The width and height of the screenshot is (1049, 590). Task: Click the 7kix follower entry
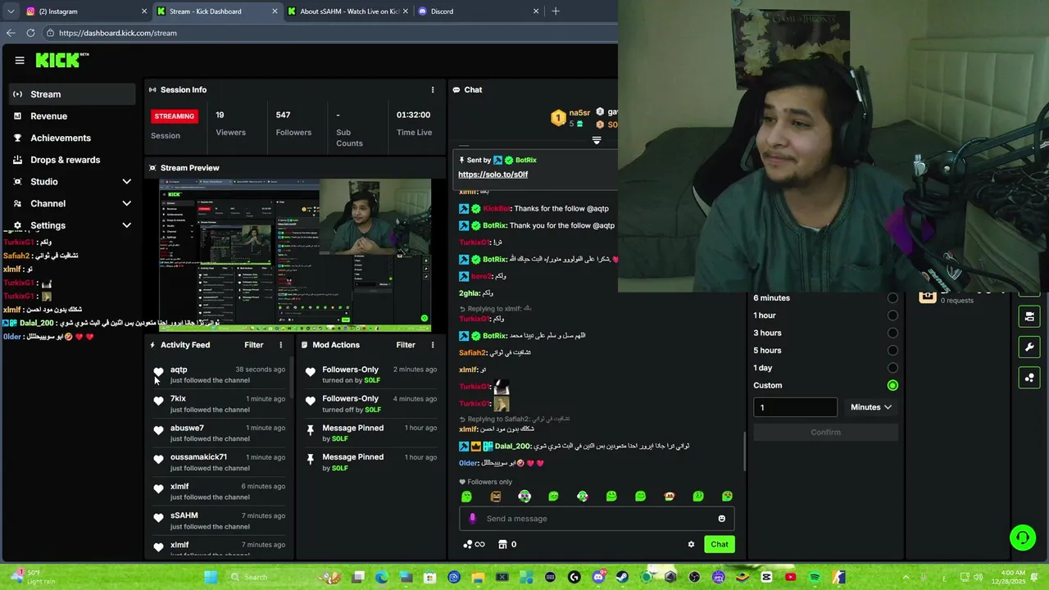[x=219, y=404]
